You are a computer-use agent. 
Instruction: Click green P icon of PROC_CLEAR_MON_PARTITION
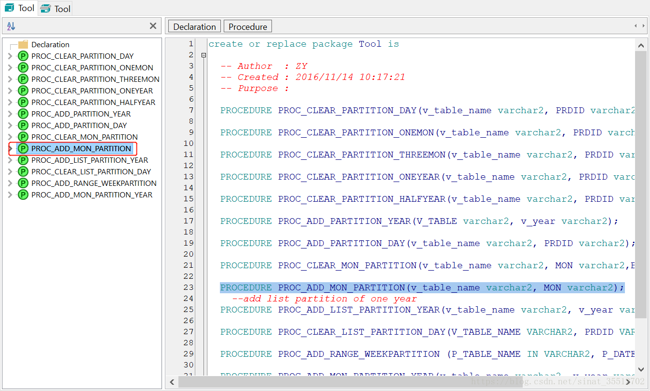(x=23, y=137)
